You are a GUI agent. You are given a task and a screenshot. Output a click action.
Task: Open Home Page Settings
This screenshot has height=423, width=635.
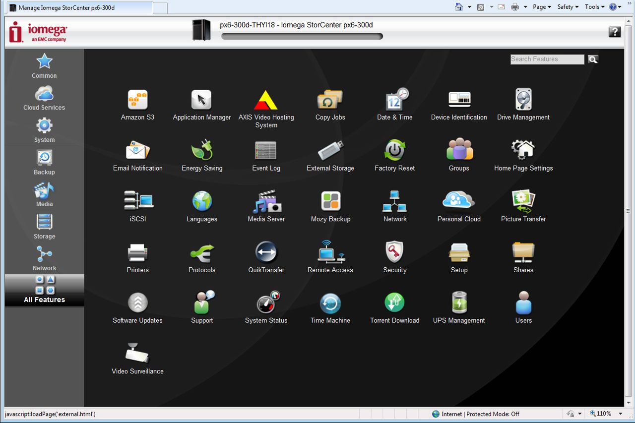tap(523, 156)
